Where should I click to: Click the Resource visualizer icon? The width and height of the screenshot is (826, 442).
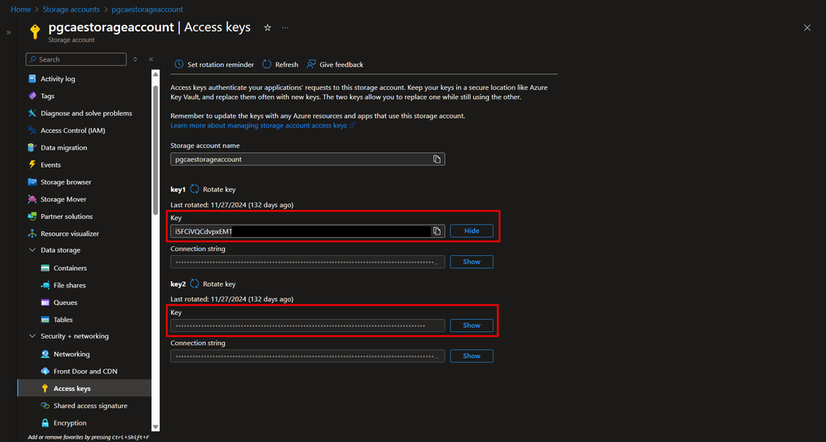[32, 234]
